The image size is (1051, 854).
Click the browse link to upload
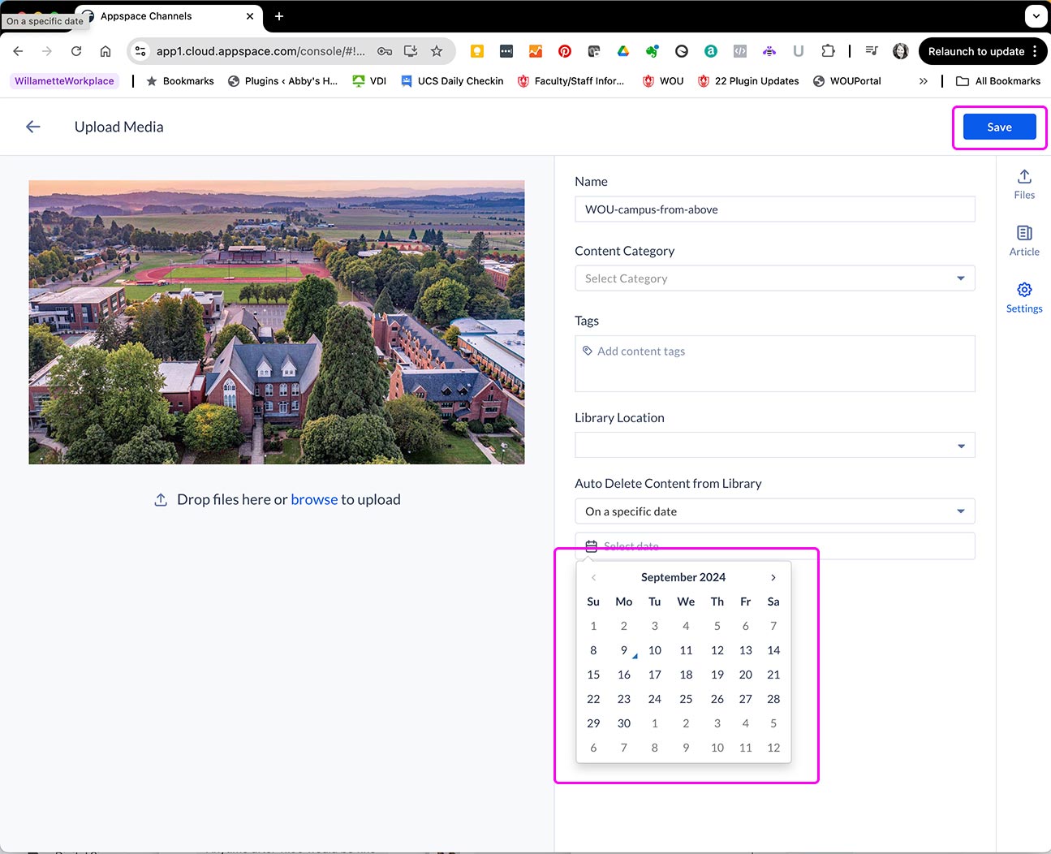(x=314, y=500)
